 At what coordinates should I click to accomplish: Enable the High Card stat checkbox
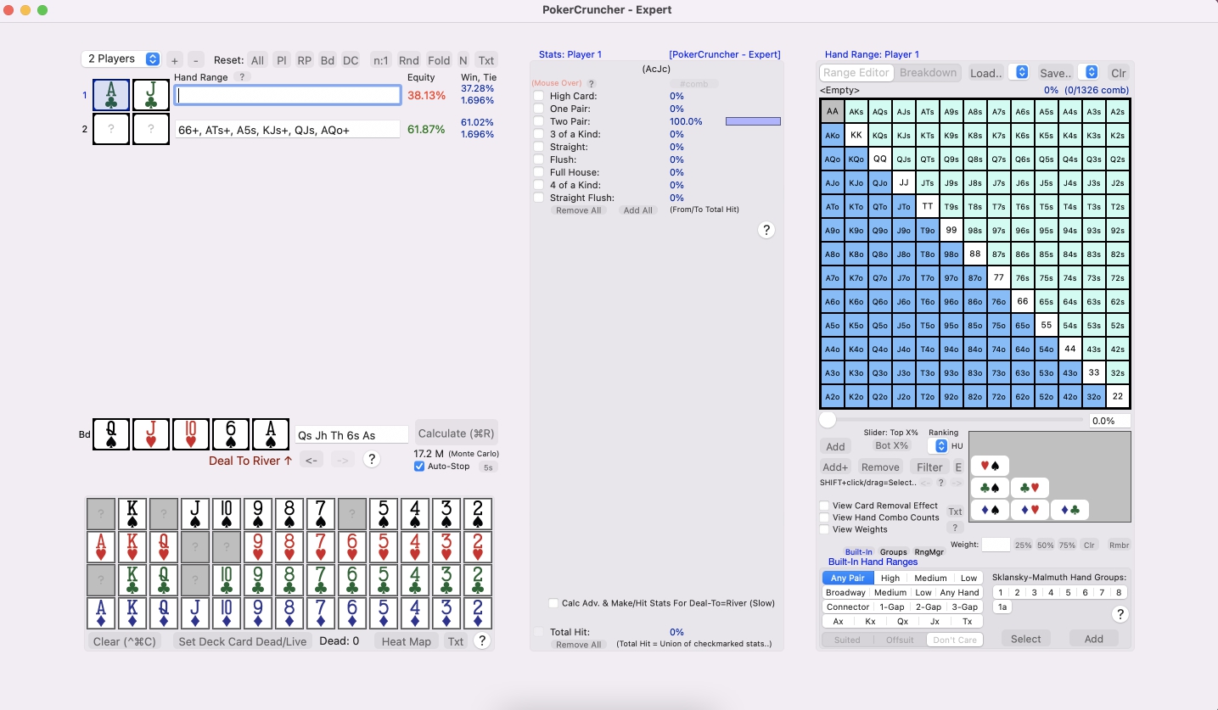pyautogui.click(x=539, y=96)
